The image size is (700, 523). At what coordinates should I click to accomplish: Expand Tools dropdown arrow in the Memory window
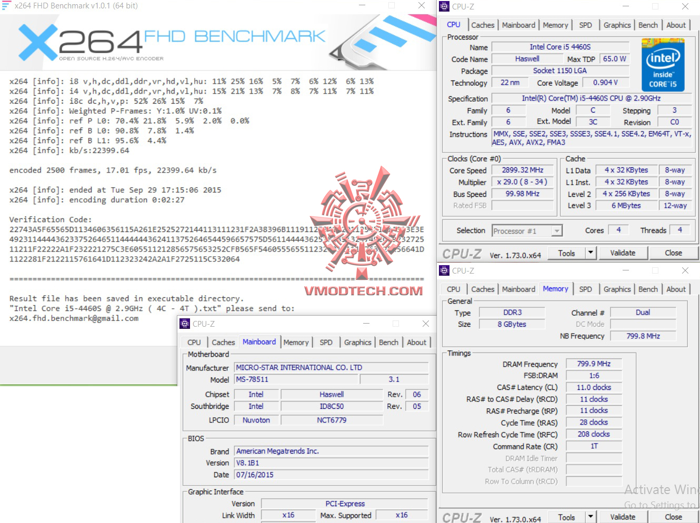pyautogui.click(x=591, y=517)
